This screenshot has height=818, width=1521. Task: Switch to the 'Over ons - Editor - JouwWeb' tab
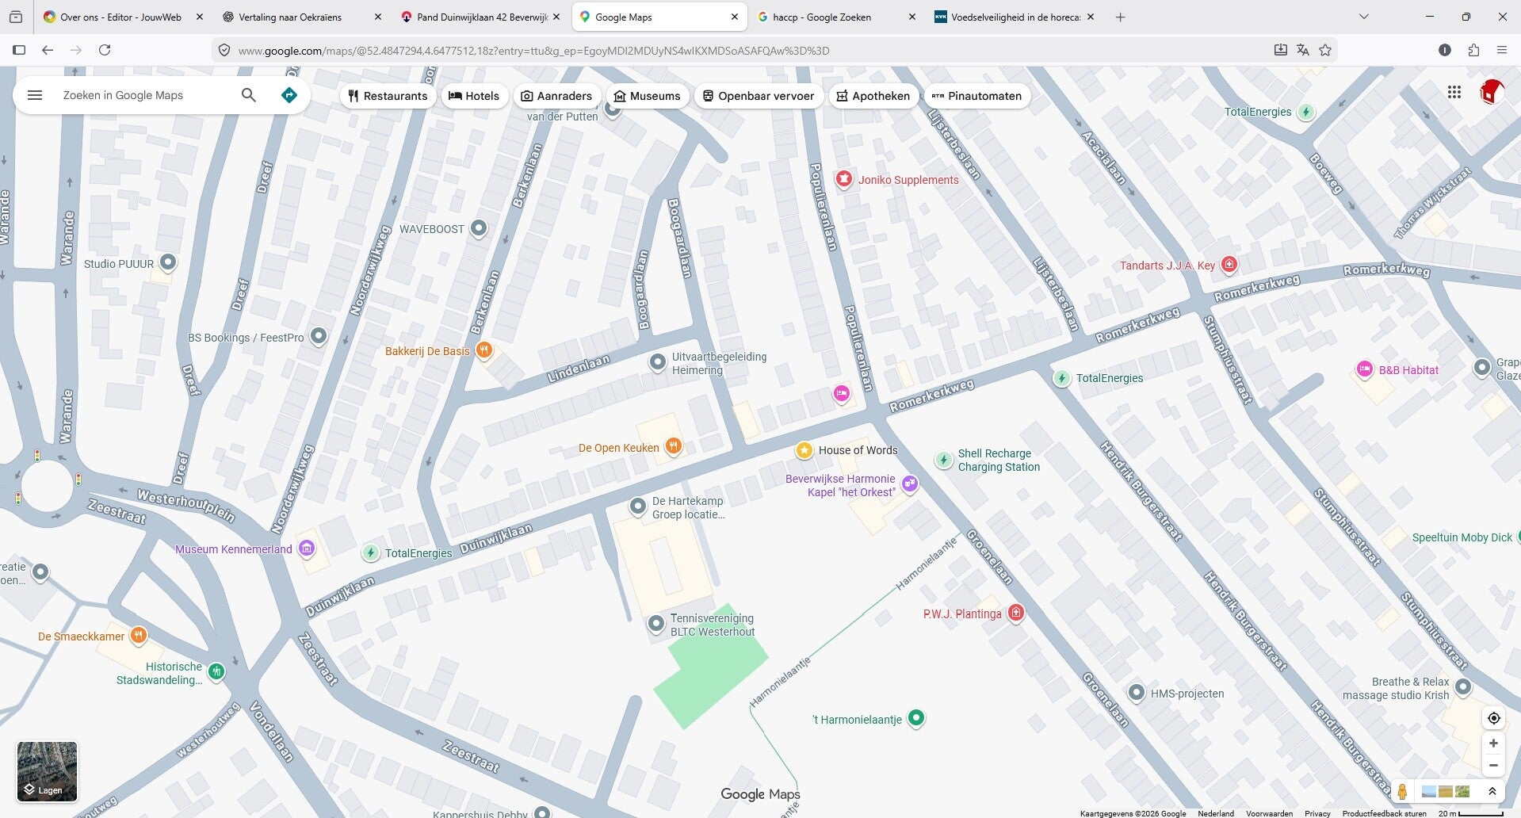tap(120, 17)
